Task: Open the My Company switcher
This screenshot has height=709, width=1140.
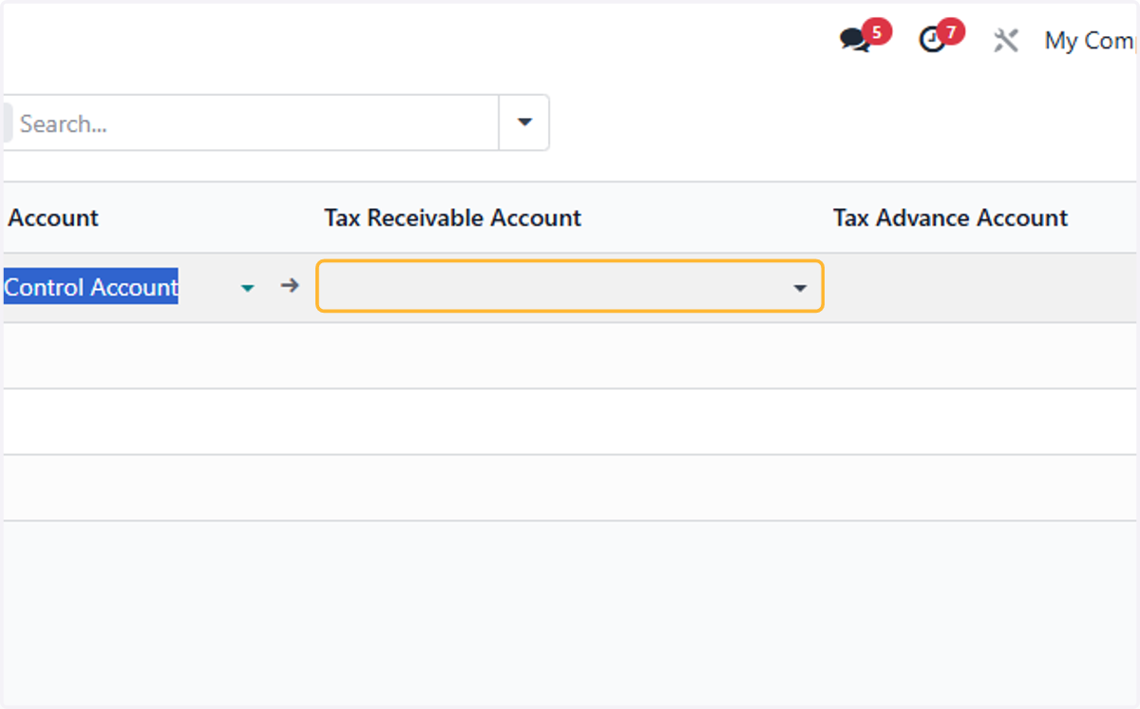Action: 1089,41
